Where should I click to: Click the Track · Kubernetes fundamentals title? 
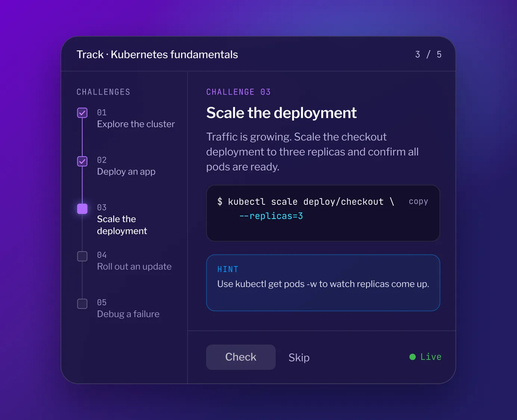click(157, 55)
